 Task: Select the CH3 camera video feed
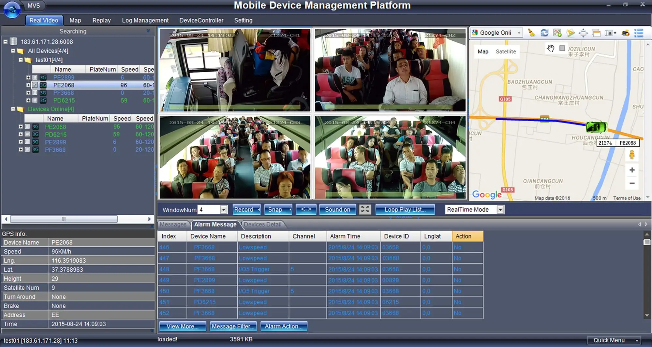[x=235, y=157]
